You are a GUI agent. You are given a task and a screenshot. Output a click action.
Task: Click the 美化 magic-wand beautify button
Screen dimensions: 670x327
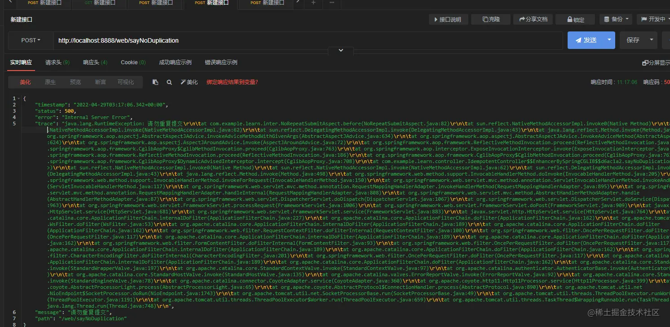click(x=189, y=82)
